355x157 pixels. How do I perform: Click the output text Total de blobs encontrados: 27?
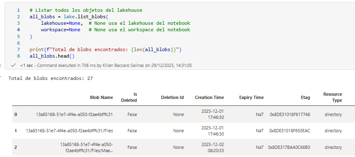point(50,79)
